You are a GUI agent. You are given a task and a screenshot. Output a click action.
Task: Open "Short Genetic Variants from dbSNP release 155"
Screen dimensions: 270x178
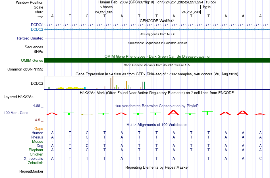click(157, 65)
